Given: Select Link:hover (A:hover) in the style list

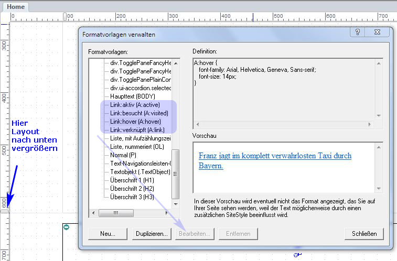Looking at the screenshot, I should pos(132,122).
